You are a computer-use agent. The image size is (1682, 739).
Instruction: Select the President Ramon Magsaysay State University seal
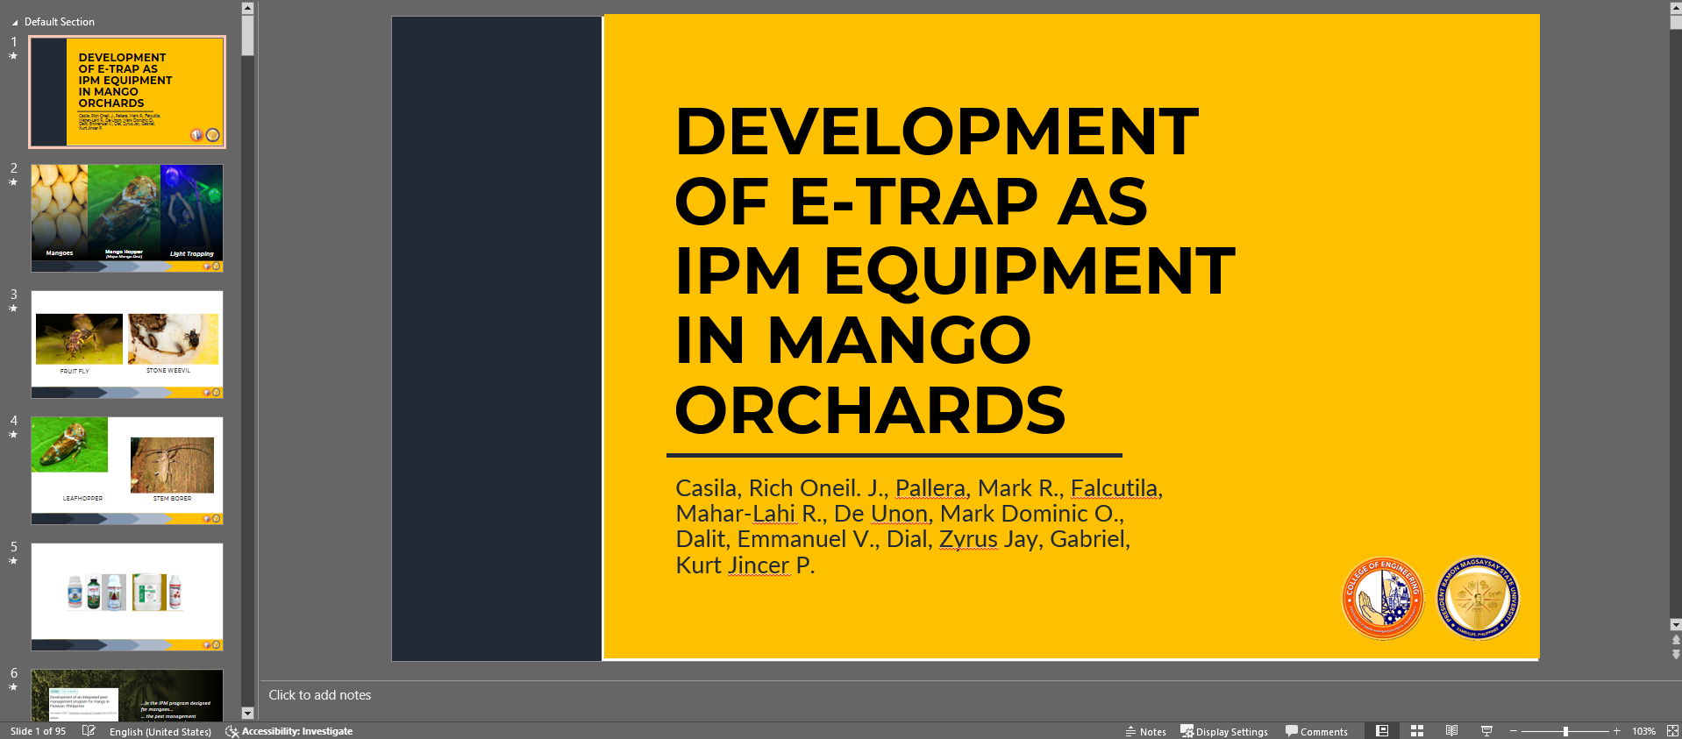click(x=1478, y=600)
